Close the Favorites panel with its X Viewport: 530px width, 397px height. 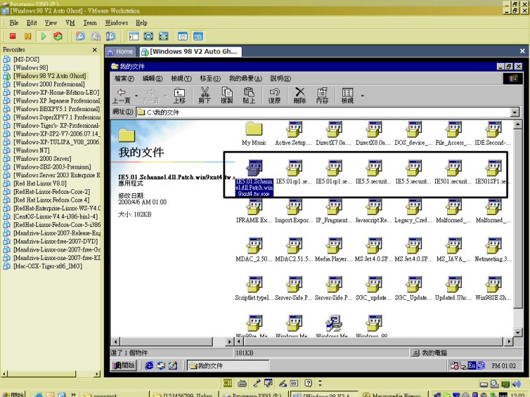click(x=95, y=50)
